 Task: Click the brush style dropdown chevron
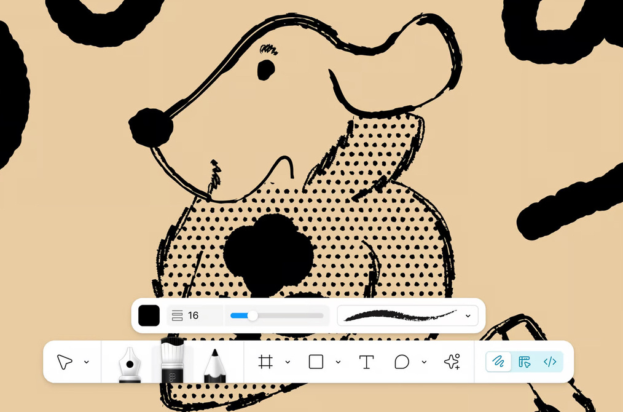point(468,315)
